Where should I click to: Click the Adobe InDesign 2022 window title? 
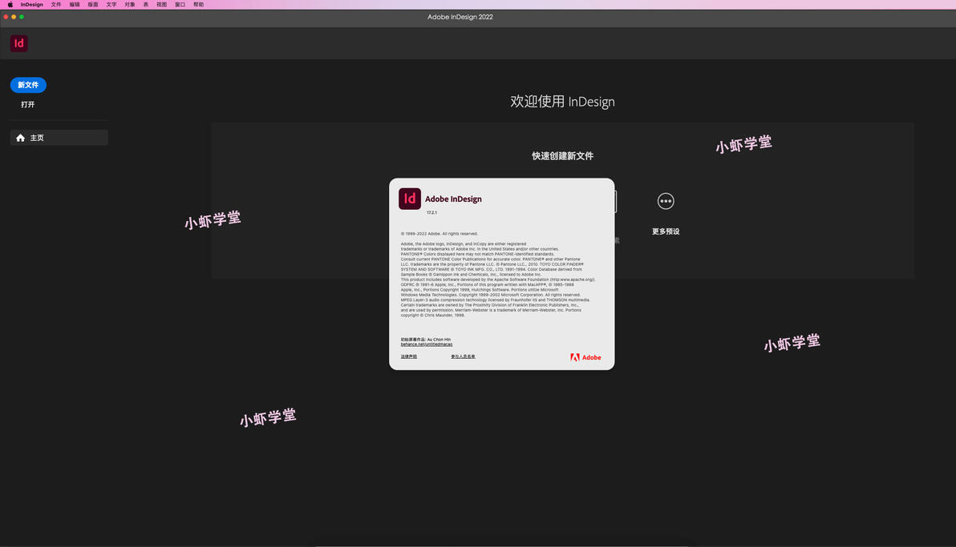point(460,17)
